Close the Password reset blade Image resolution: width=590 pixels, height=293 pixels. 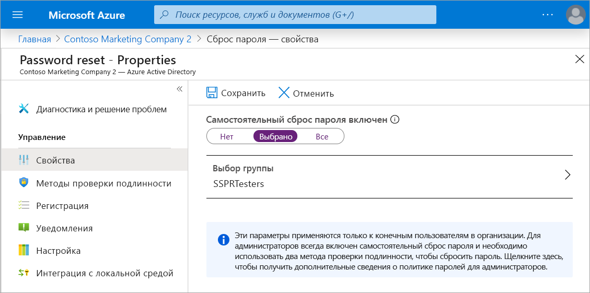point(580,59)
